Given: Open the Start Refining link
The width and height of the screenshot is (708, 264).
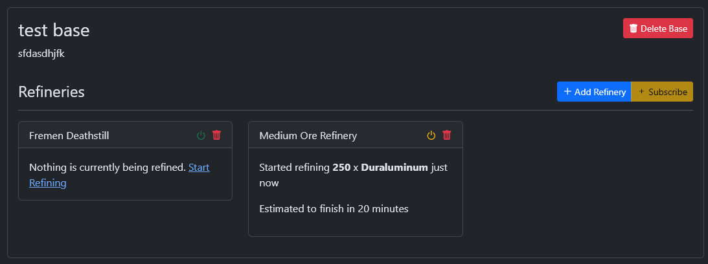Looking at the screenshot, I should (119, 175).
